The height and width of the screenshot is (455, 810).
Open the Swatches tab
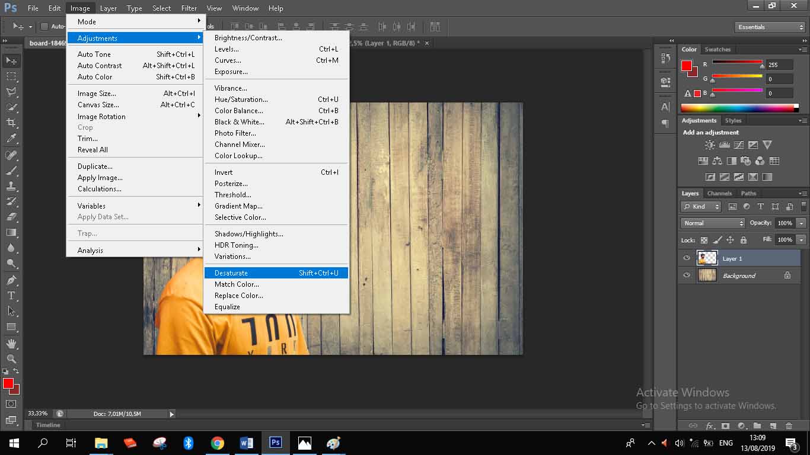click(x=717, y=50)
